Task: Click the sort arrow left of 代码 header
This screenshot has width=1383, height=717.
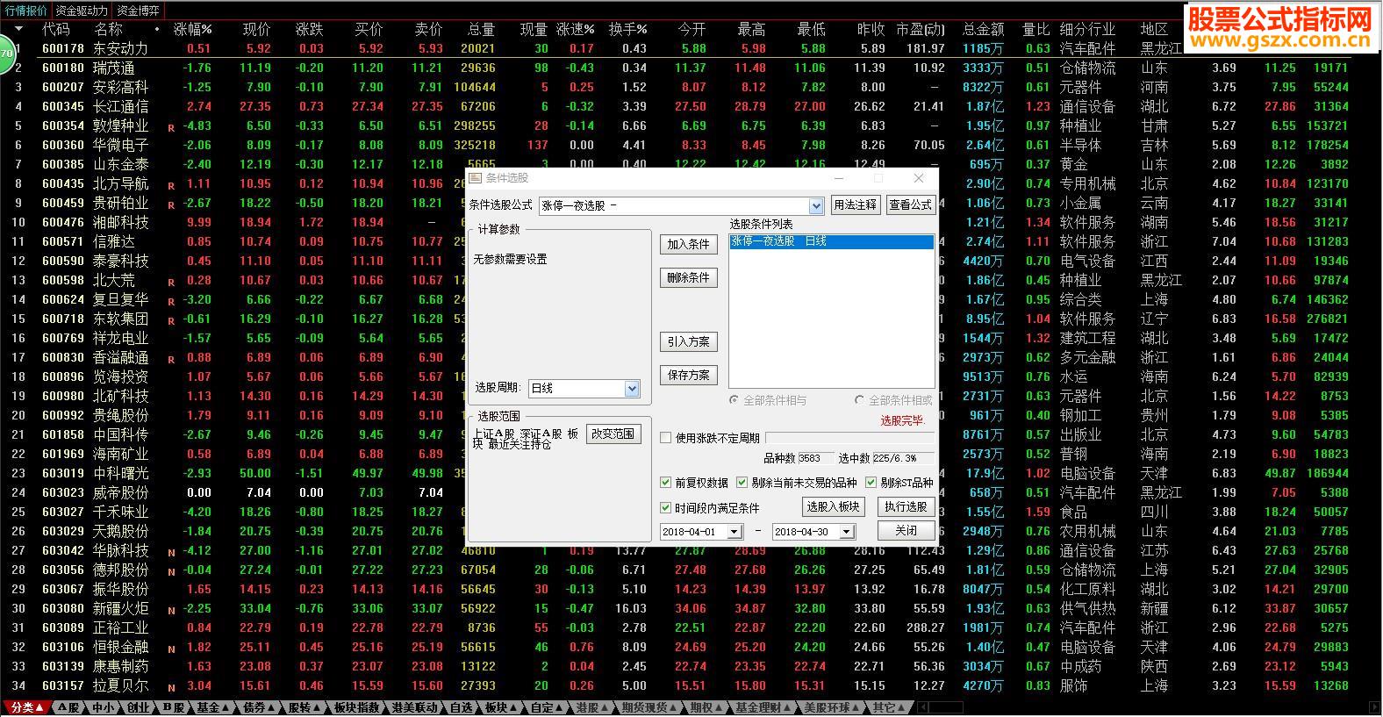Action: tap(19, 29)
